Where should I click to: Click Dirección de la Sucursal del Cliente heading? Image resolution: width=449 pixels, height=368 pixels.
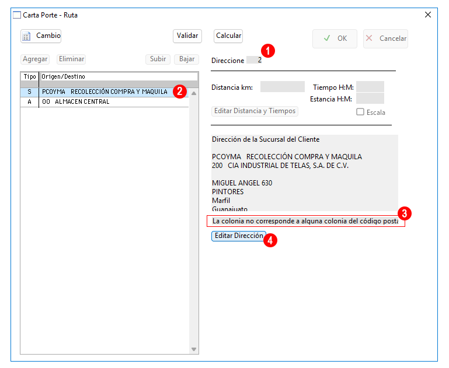click(266, 139)
